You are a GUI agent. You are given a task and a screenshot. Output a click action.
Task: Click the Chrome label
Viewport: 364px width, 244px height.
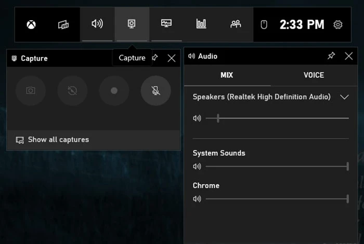tap(206, 186)
